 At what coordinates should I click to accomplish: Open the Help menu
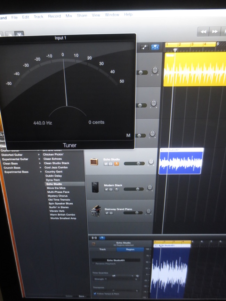128,14
